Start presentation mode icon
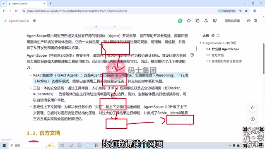The height and width of the screenshot is (149, 265). pos(214,21)
